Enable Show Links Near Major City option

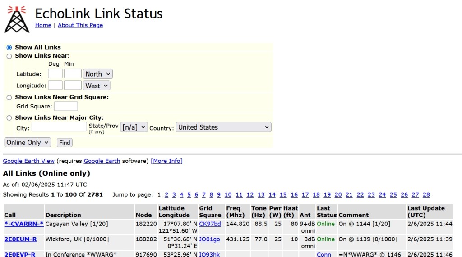click(x=9, y=118)
